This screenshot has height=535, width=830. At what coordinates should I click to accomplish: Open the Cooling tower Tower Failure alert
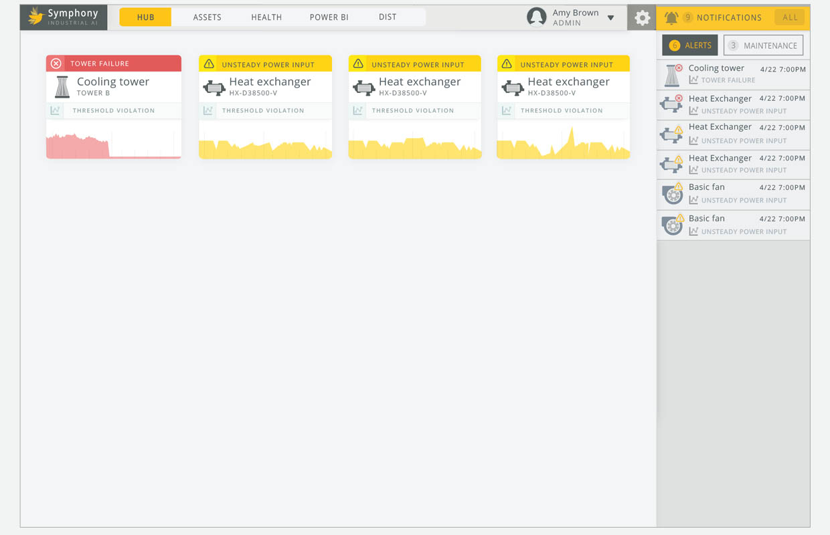pos(733,74)
